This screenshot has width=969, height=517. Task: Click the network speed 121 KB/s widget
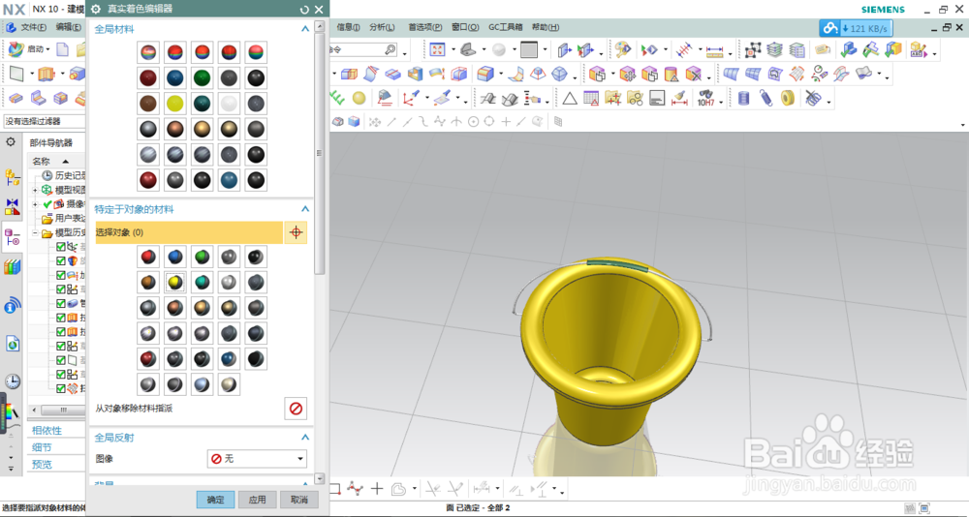pyautogui.click(x=856, y=28)
